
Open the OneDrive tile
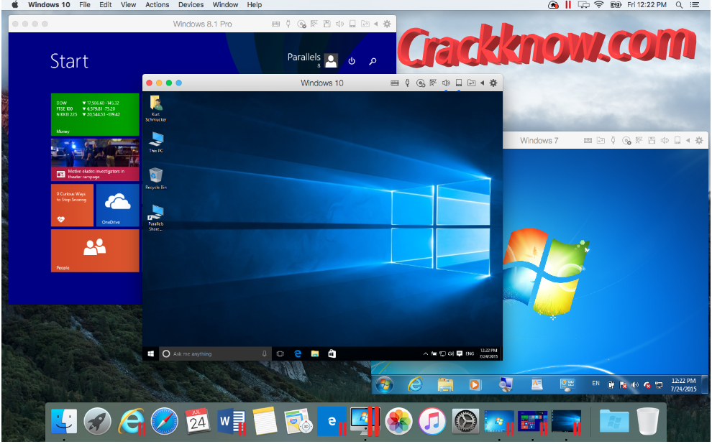click(x=118, y=205)
